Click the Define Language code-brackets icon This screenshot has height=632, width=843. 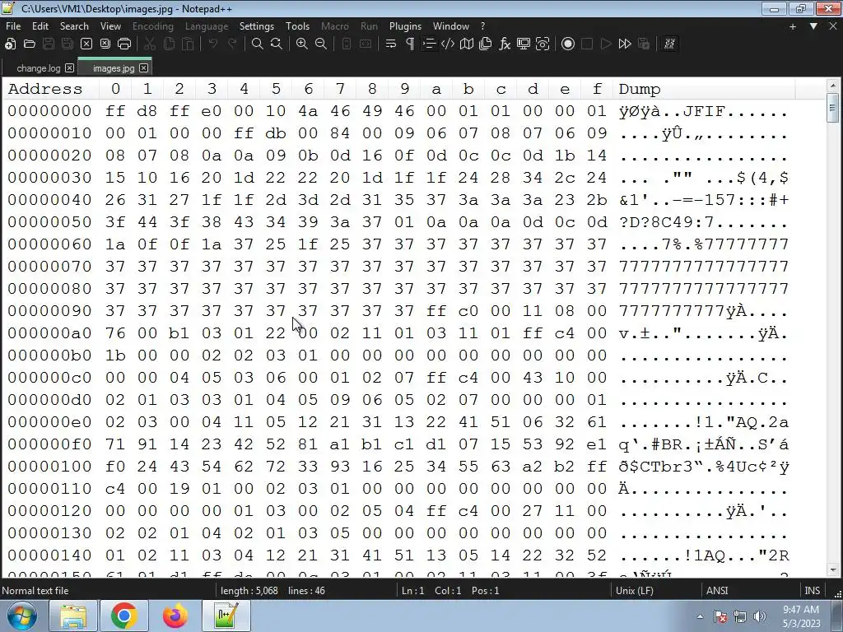[448, 44]
